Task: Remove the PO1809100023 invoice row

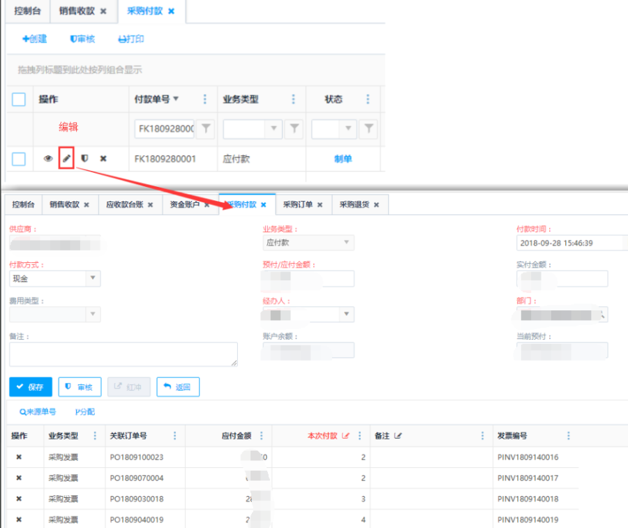Action: click(19, 458)
